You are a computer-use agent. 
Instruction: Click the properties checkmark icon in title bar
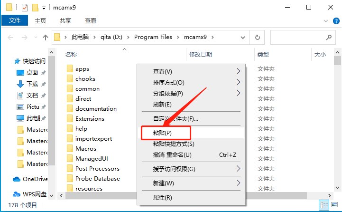point(25,8)
